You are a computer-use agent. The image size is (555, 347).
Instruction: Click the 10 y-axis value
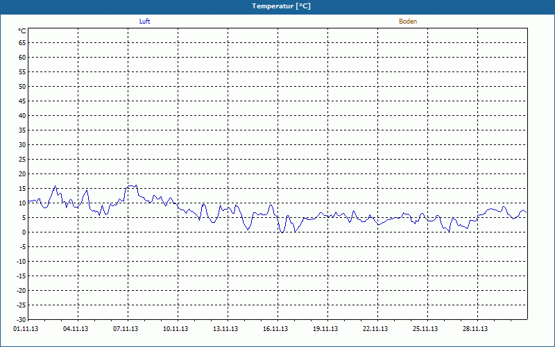coord(22,203)
